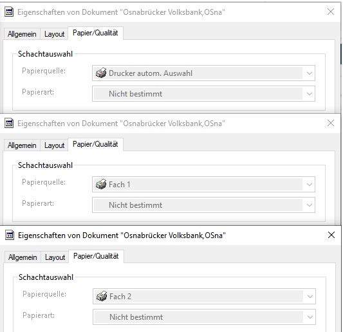This screenshot has height=332, width=343.
Task: Select the Layout tab in the topmost dialog
Action: click(54, 34)
